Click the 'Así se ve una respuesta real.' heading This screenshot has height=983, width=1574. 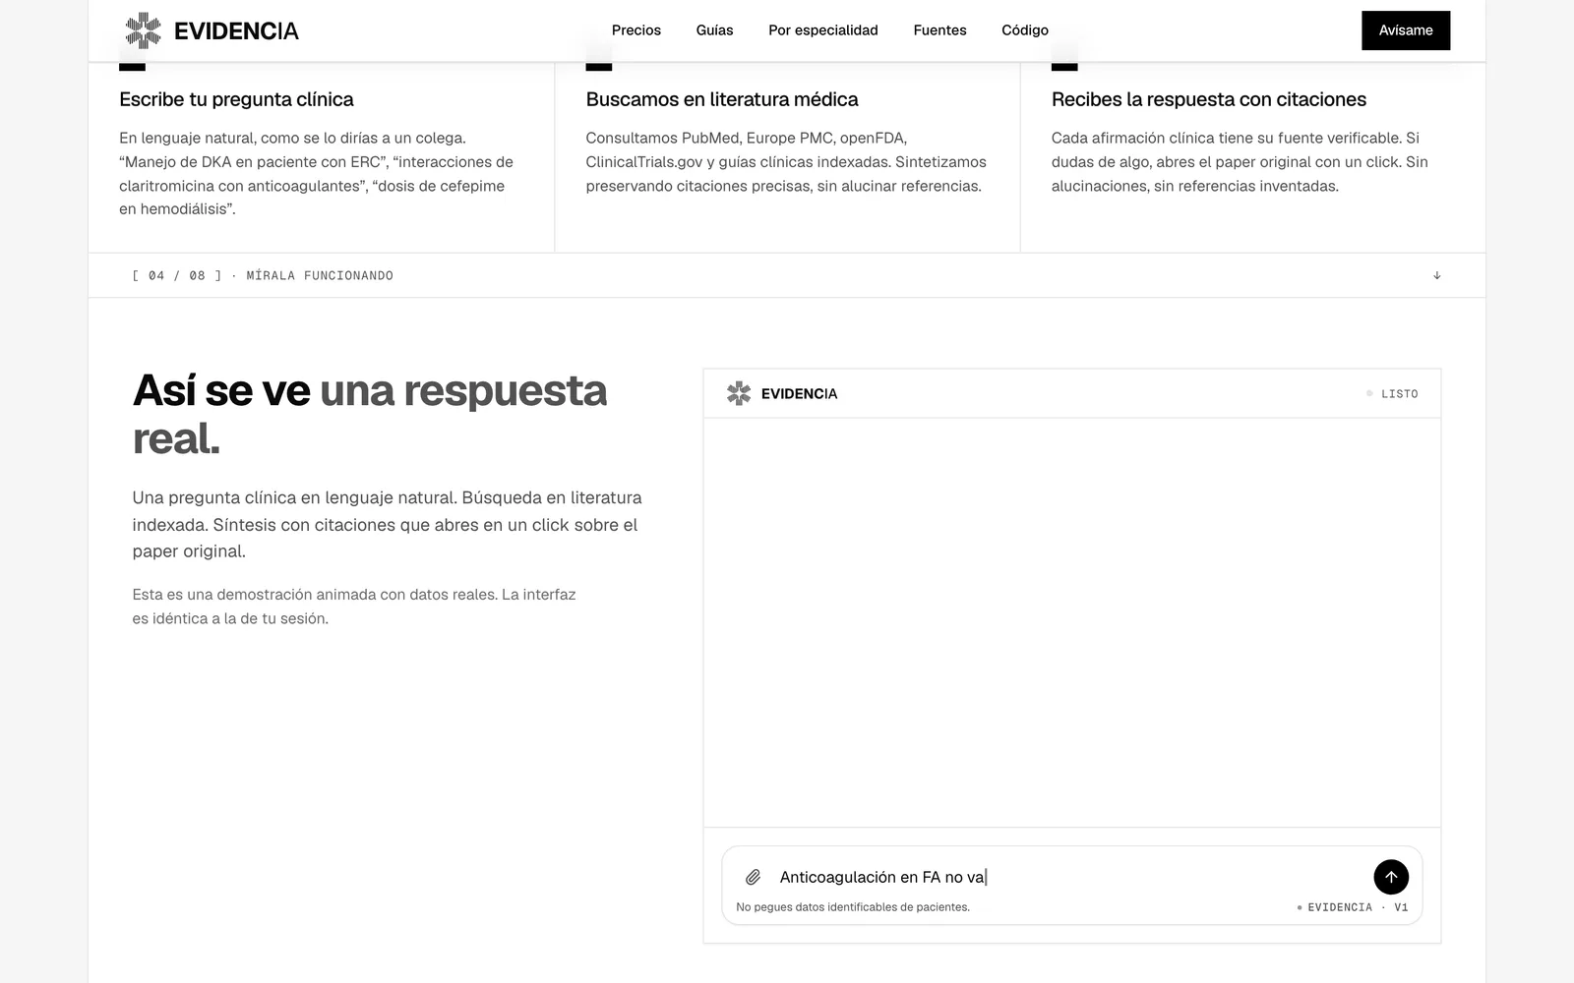click(x=370, y=414)
